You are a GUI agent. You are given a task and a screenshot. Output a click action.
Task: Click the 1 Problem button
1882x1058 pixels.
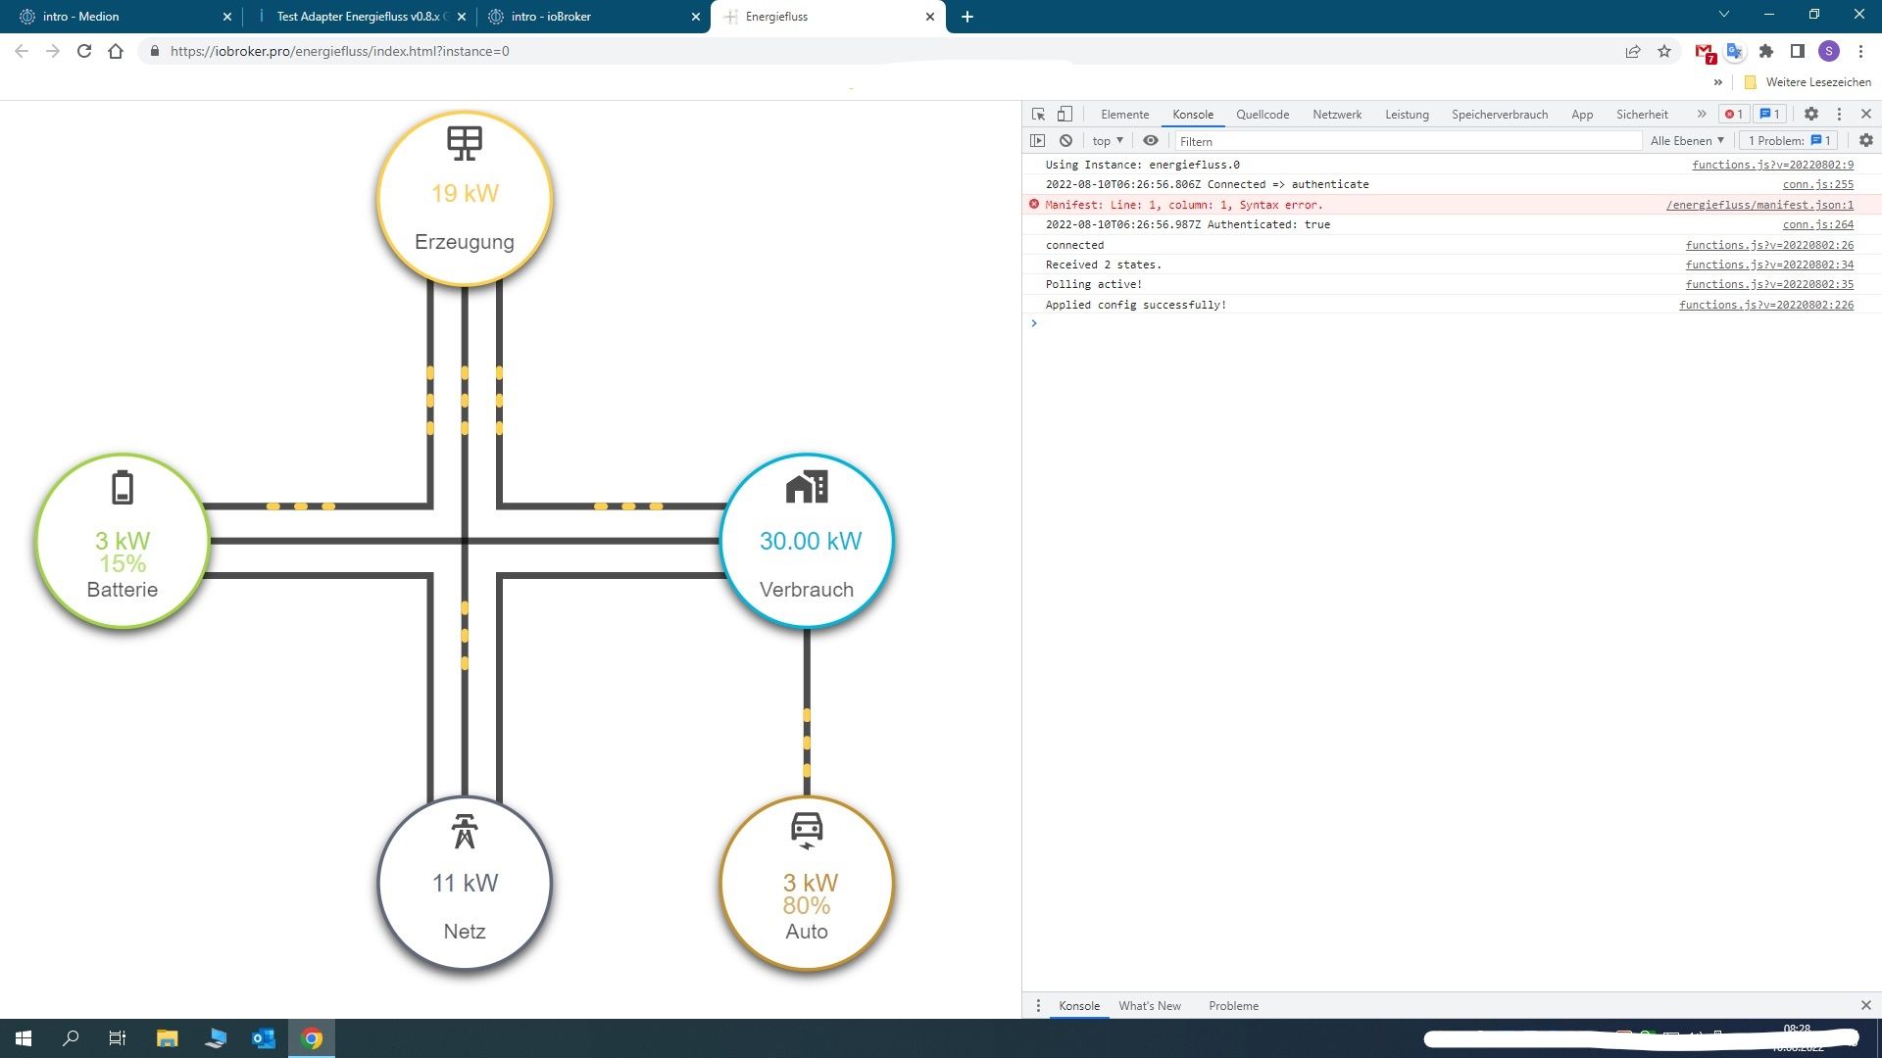pyautogui.click(x=1789, y=141)
